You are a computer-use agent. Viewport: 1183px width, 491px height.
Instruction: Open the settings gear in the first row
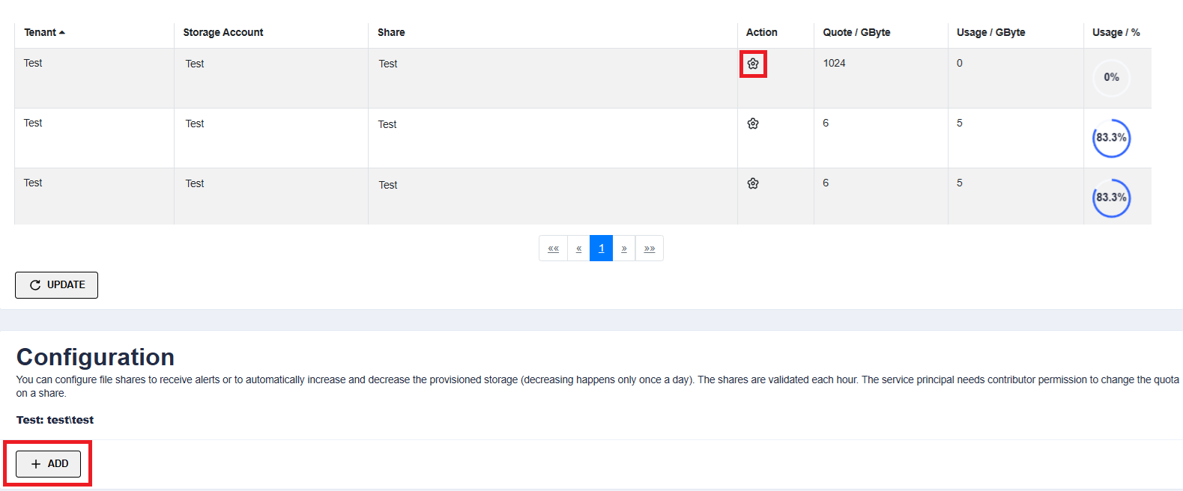753,64
